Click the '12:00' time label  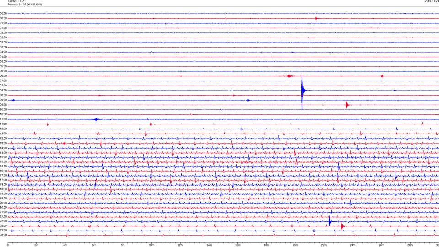coord(3,129)
